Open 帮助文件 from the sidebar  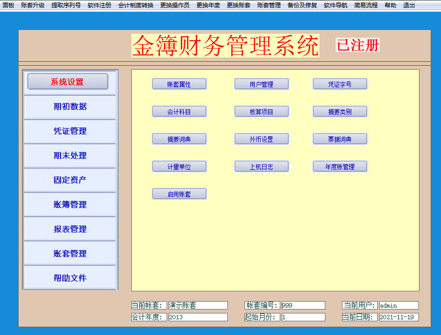pyautogui.click(x=70, y=278)
